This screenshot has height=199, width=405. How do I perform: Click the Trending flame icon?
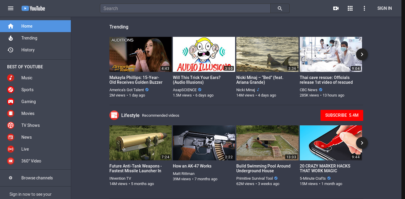(x=11, y=38)
